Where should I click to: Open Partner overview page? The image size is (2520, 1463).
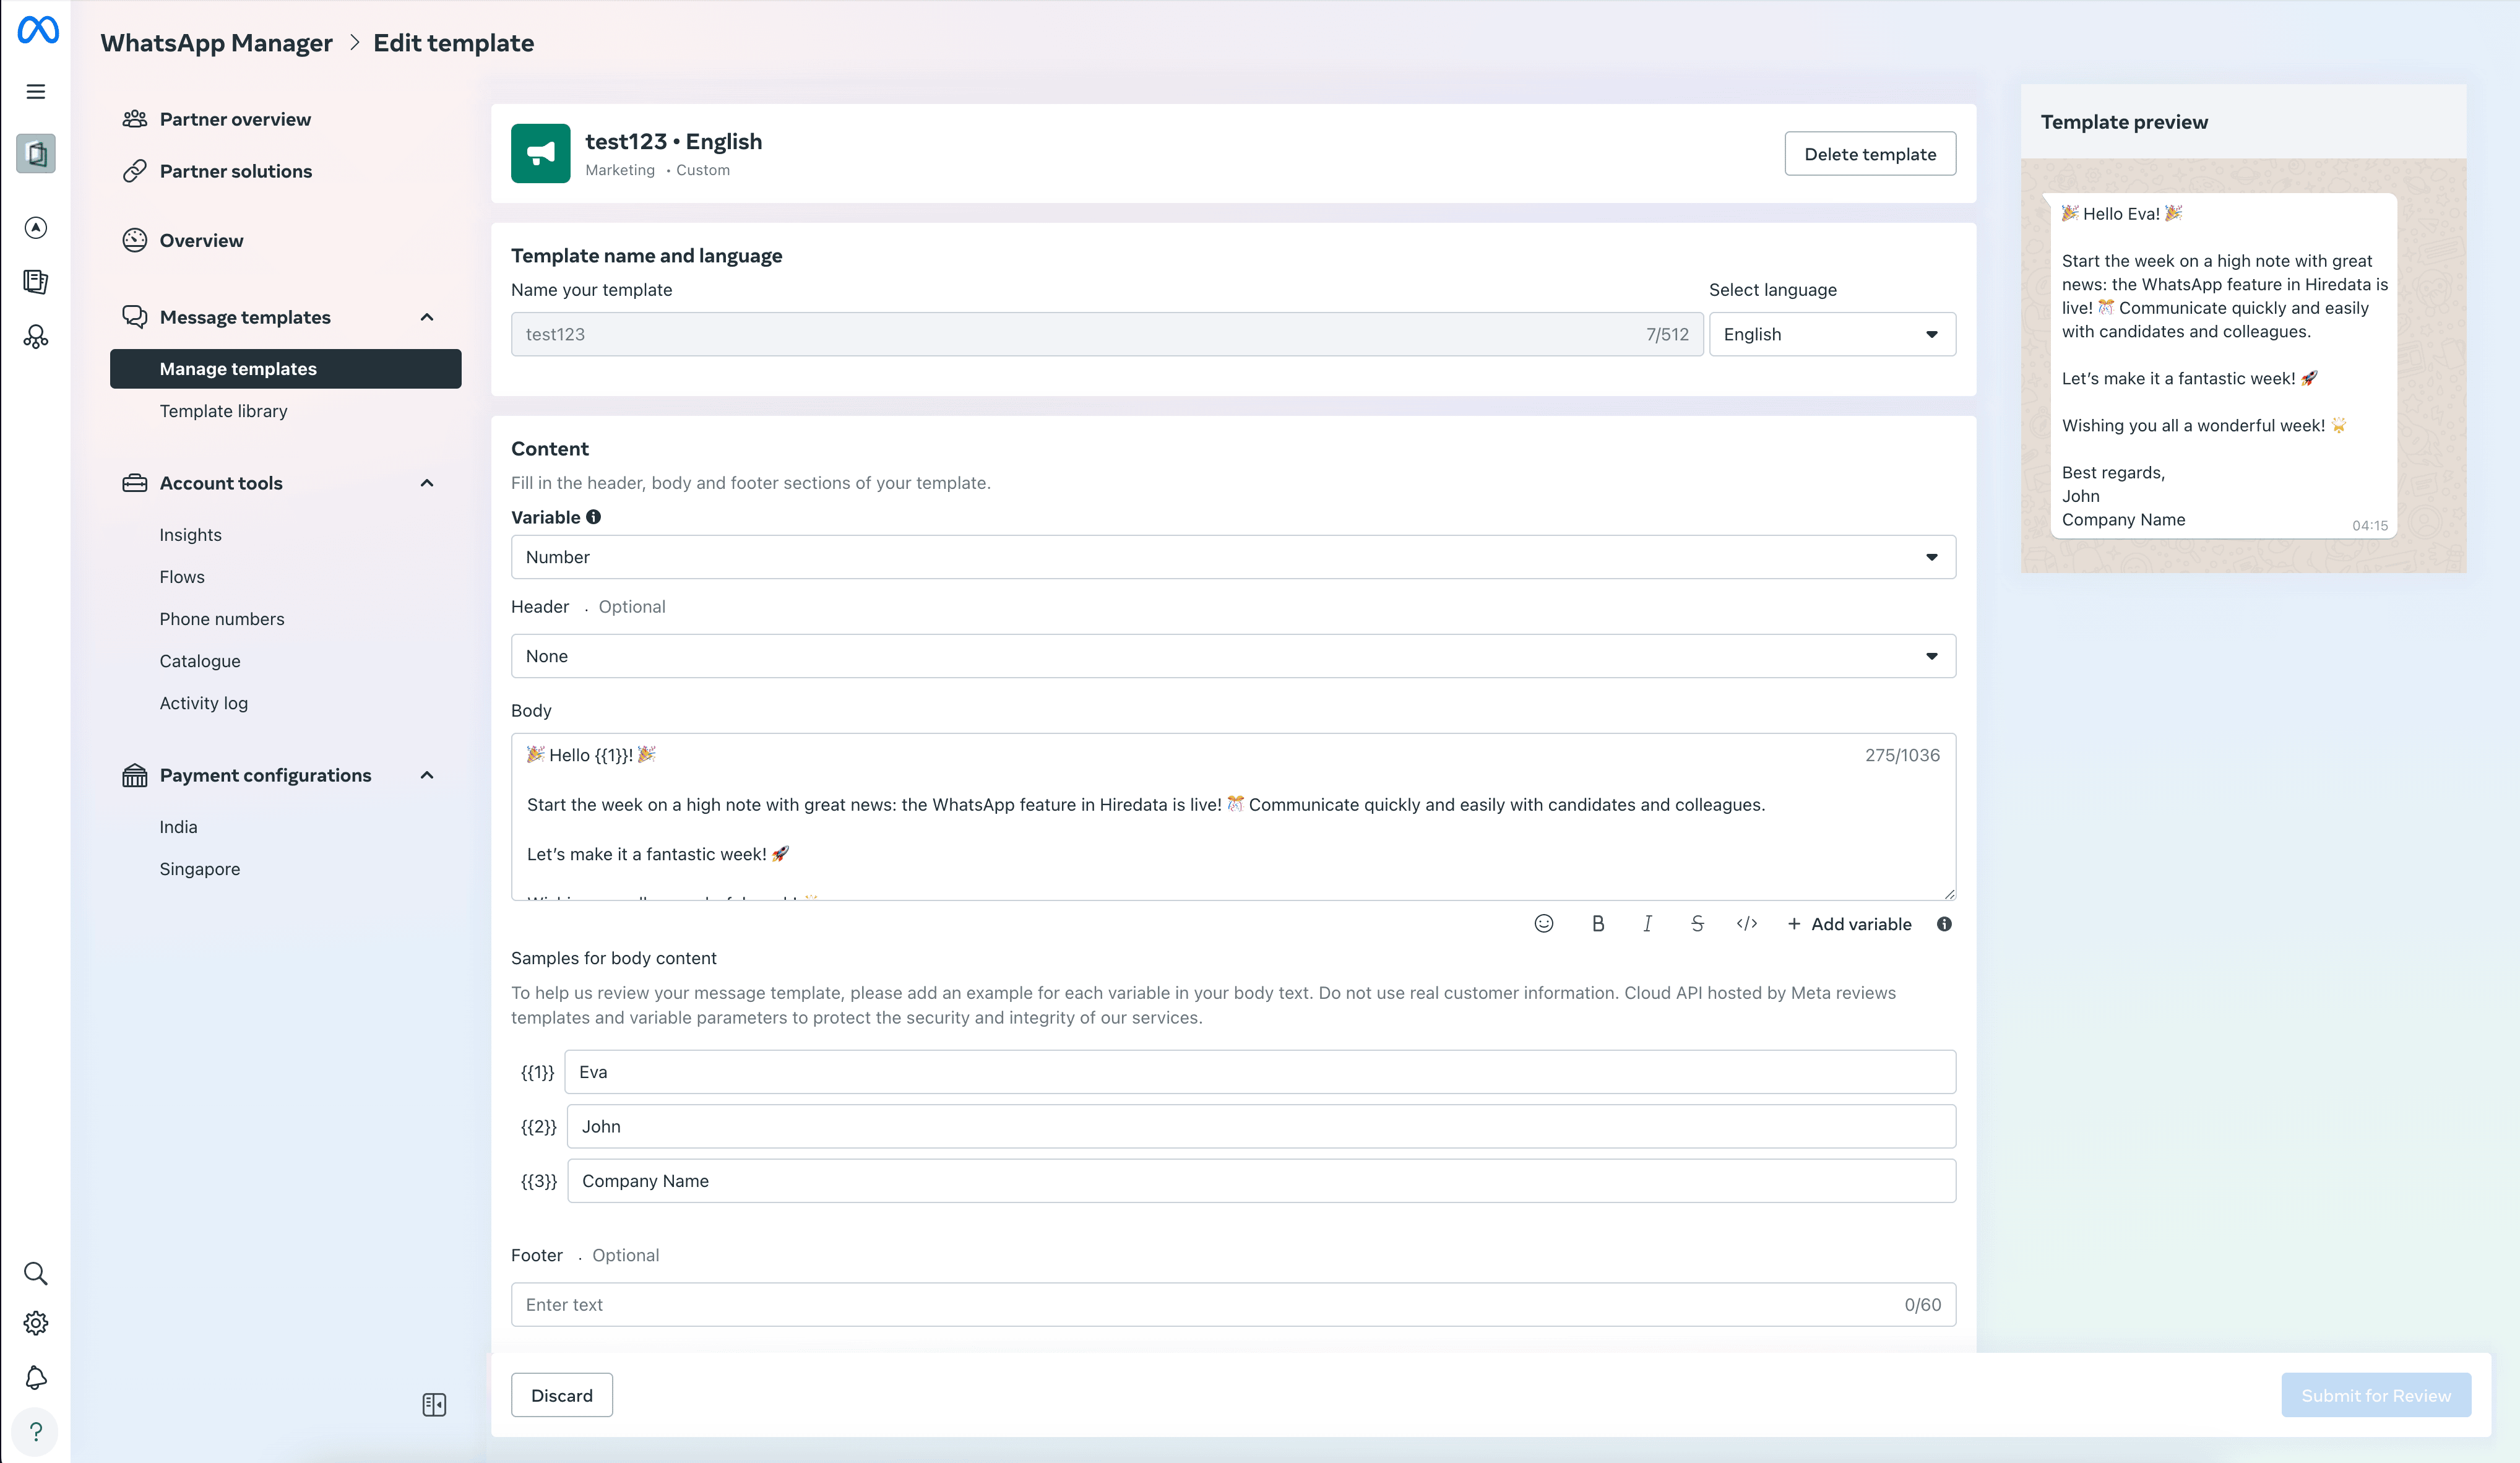235,119
